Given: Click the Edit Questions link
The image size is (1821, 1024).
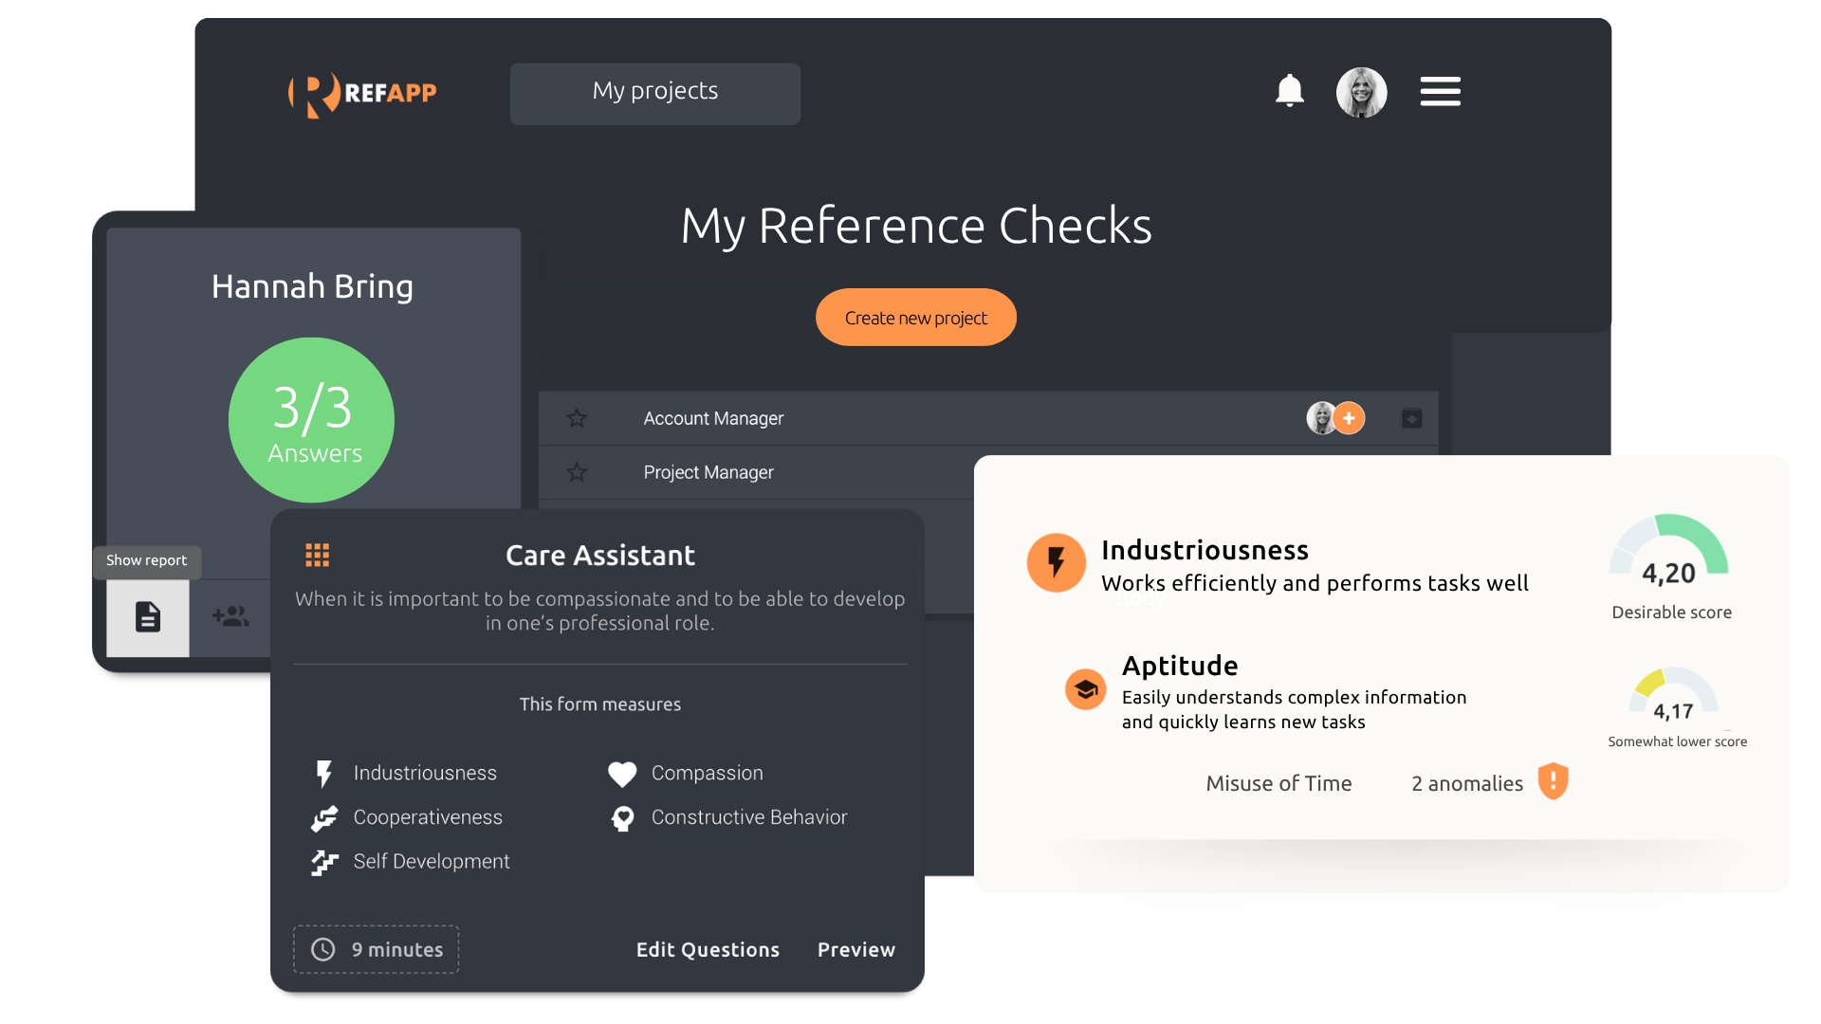Looking at the screenshot, I should (x=708, y=950).
